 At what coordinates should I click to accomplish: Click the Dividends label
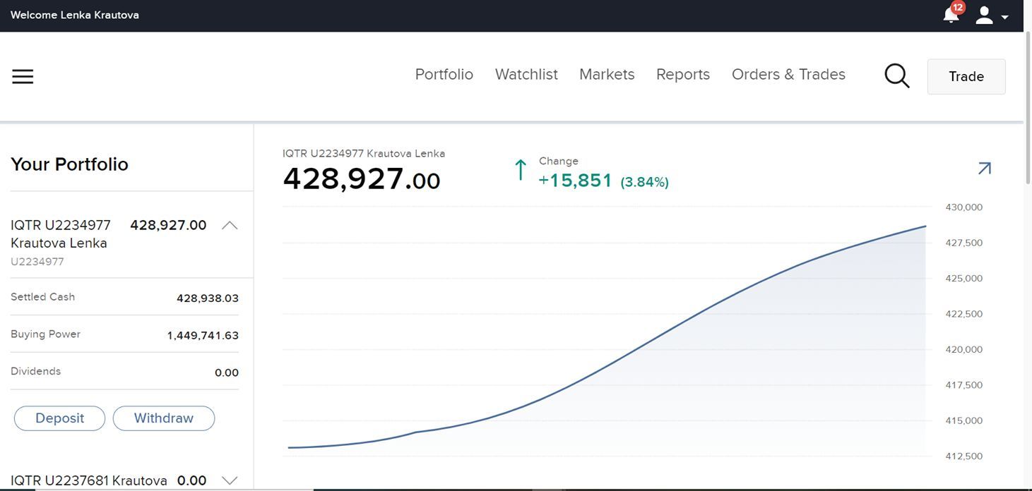tap(35, 371)
